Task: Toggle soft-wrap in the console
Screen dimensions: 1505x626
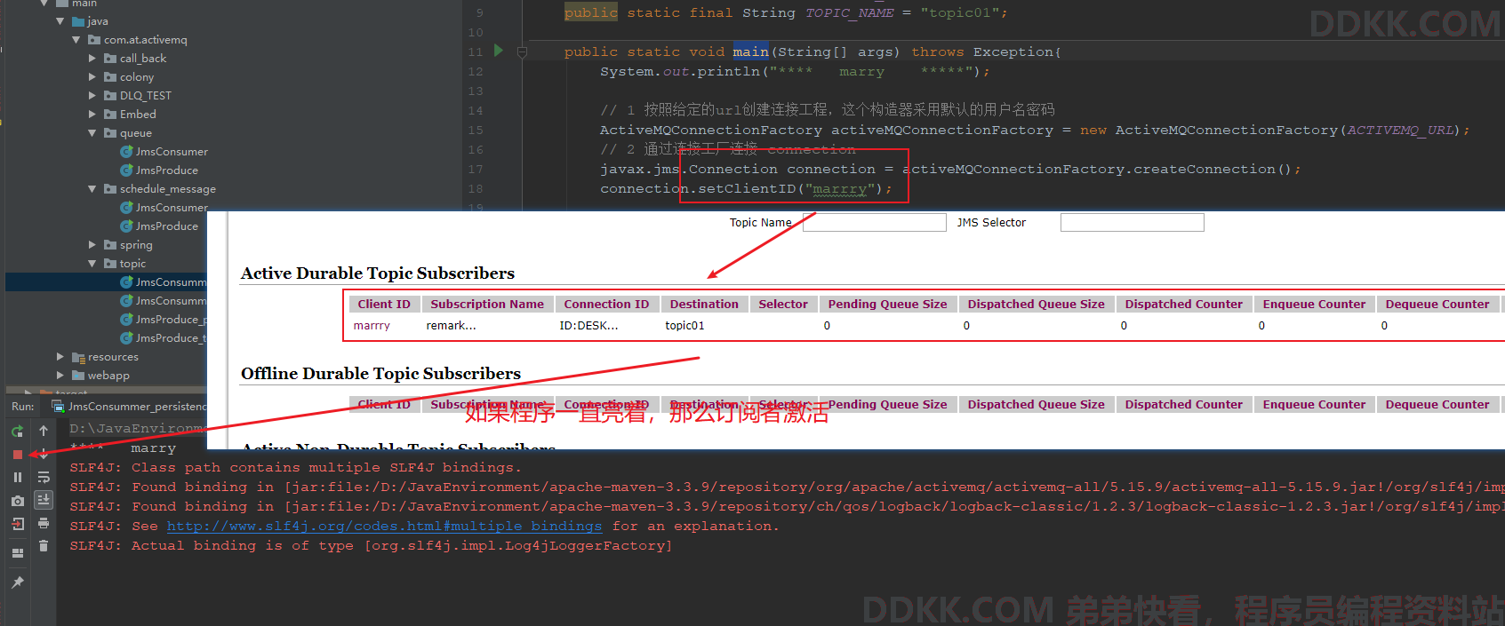Action: point(44,477)
